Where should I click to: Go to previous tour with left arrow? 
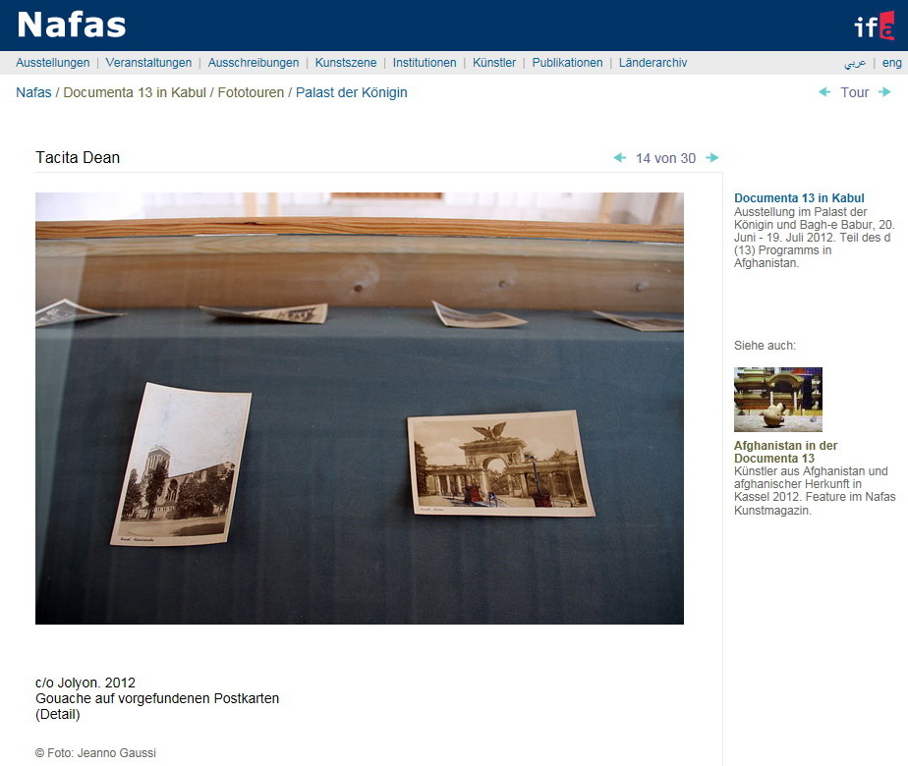point(824,92)
